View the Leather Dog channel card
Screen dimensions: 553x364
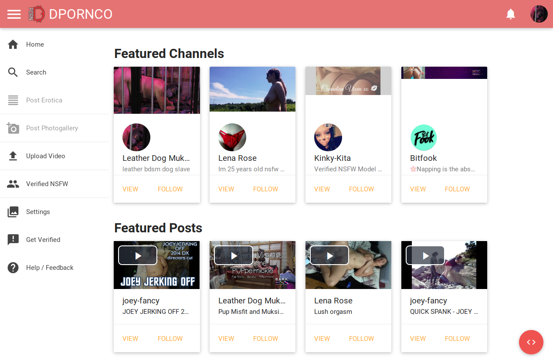point(130,189)
